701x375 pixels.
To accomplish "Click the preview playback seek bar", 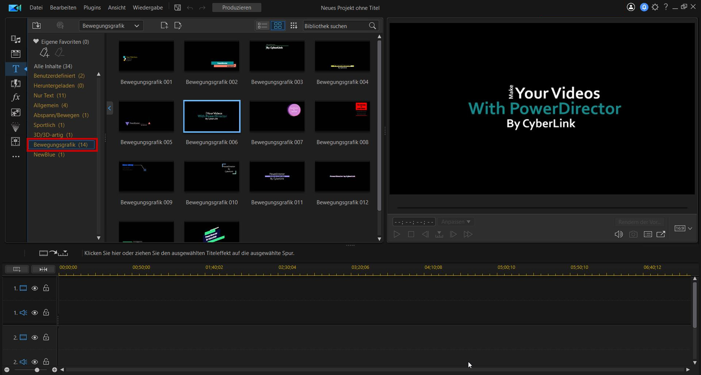I will coord(542,208).
